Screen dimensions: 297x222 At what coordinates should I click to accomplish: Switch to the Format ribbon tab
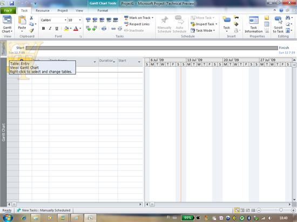103,11
